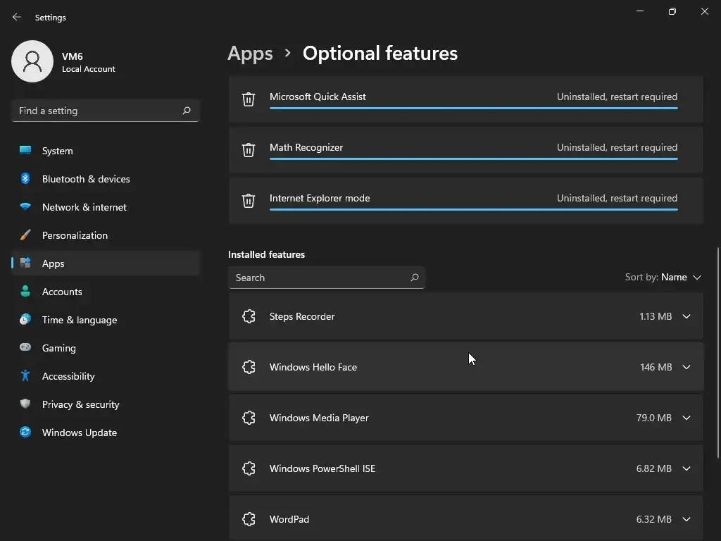Open the Sort by Name dropdown
The height and width of the screenshot is (541, 721).
663,278
